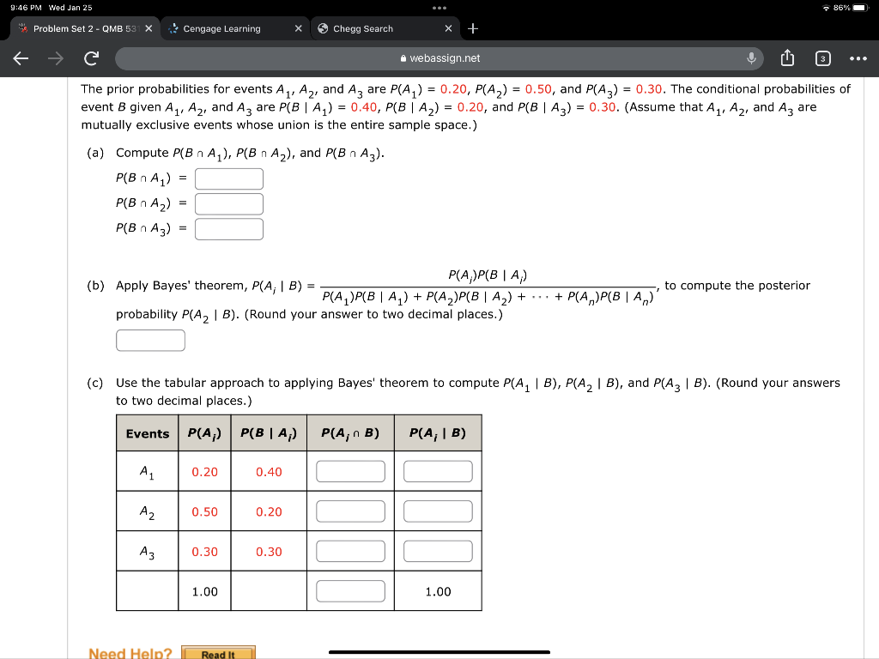Activate voice dictation in the address bar
879x659 pixels.
coord(749,57)
